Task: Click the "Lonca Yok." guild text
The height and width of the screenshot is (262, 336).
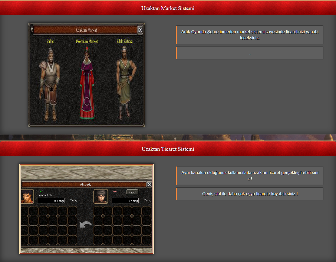Action: [45, 195]
